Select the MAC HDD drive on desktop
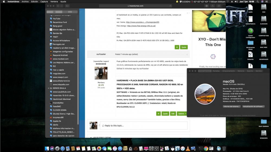Screen dimensions: 271x152 [264, 44]
